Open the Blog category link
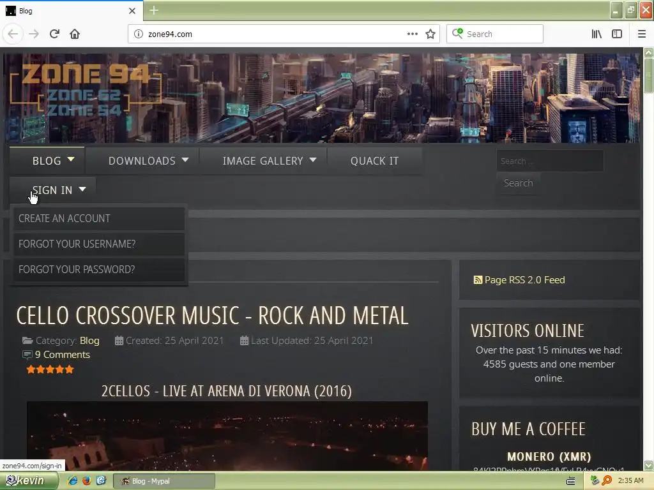The width and height of the screenshot is (654, 490). 89,341
